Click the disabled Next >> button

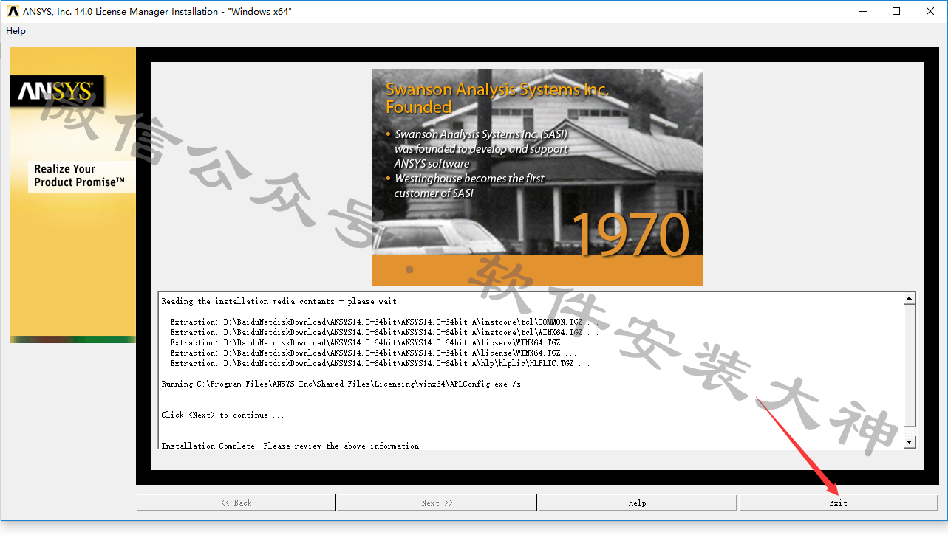pos(437,503)
